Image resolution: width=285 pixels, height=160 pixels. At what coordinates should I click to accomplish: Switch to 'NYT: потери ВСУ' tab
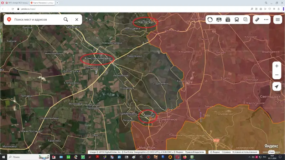[16, 2]
